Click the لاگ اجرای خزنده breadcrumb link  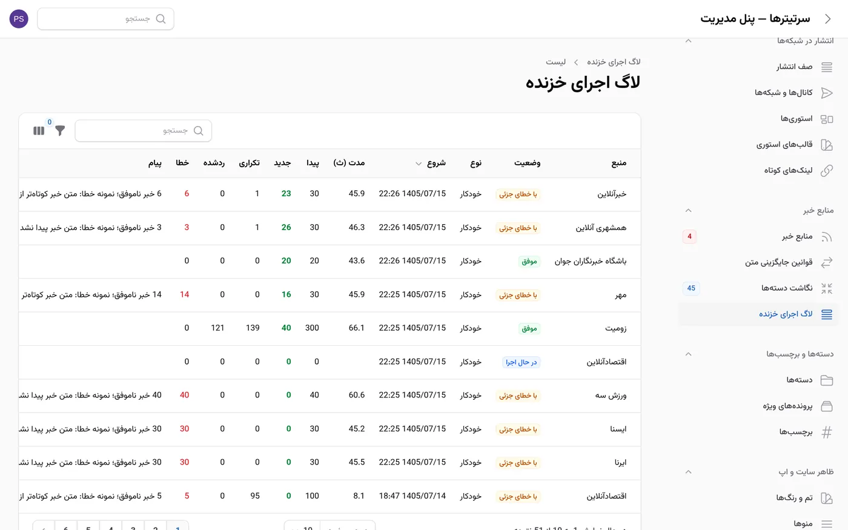click(x=614, y=62)
